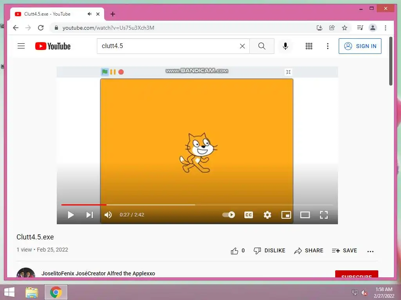Click the install app icon in address bar

pyautogui.click(x=320, y=28)
